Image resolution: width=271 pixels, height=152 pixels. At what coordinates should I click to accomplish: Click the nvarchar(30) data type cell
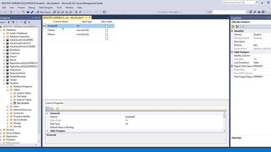click(x=87, y=30)
